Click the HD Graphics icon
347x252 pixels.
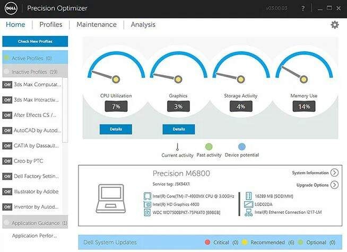point(147,204)
